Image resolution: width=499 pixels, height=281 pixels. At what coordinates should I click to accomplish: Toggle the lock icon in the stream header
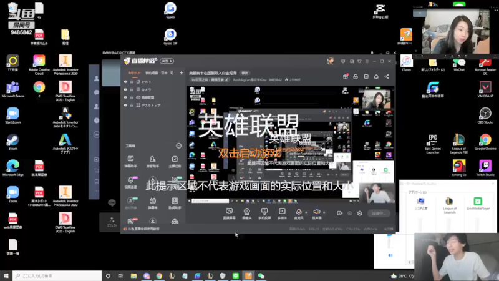(x=356, y=76)
